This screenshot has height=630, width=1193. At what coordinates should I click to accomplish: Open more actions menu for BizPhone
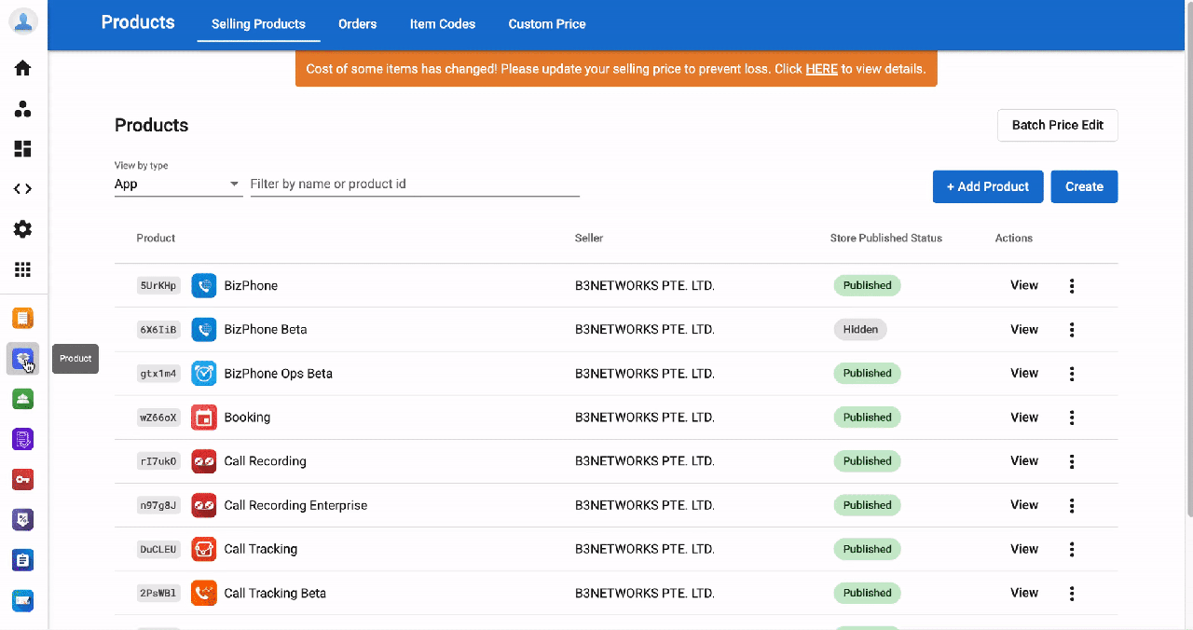point(1072,286)
